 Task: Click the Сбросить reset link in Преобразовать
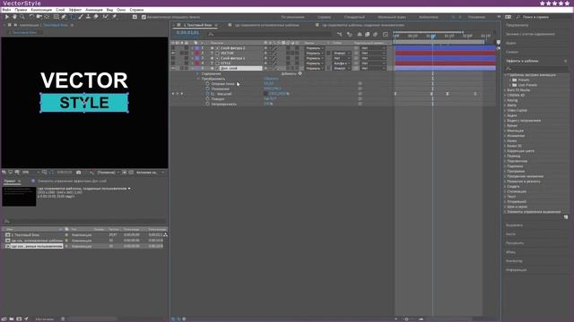coord(271,79)
